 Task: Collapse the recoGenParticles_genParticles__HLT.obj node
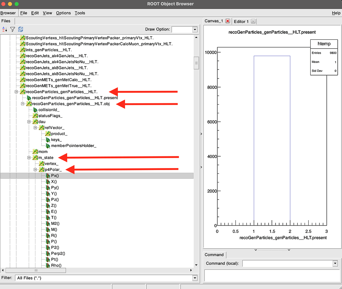pos(22,104)
